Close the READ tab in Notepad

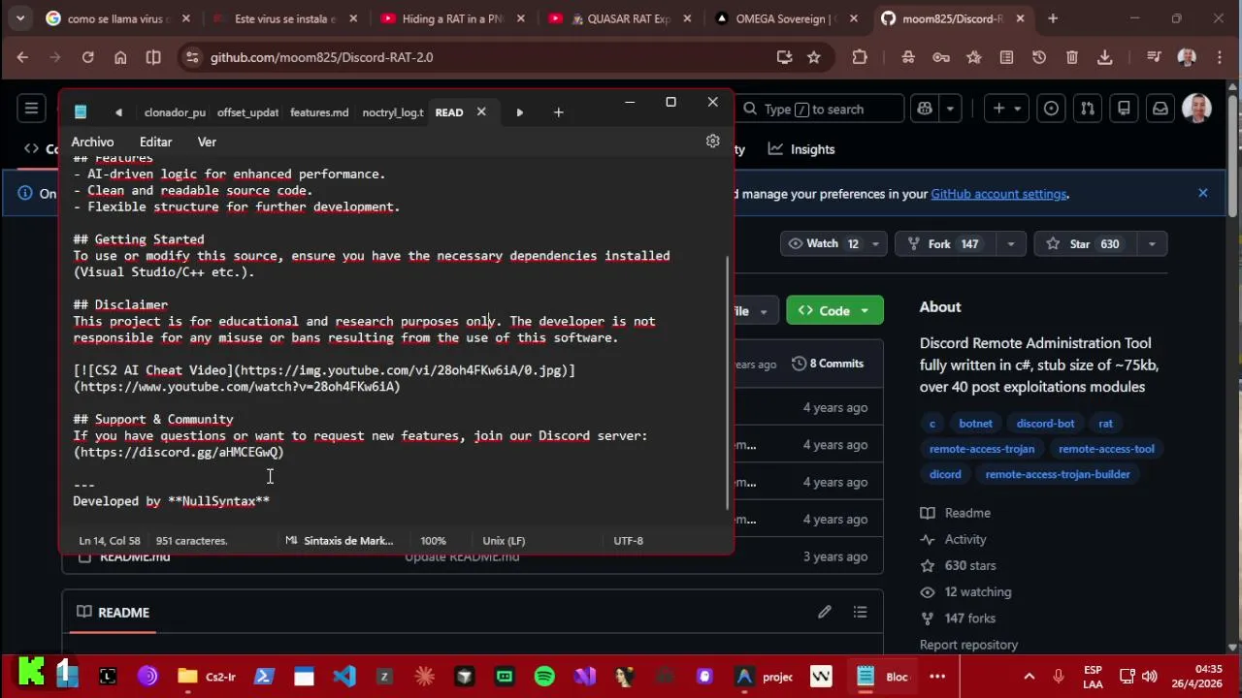point(481,112)
